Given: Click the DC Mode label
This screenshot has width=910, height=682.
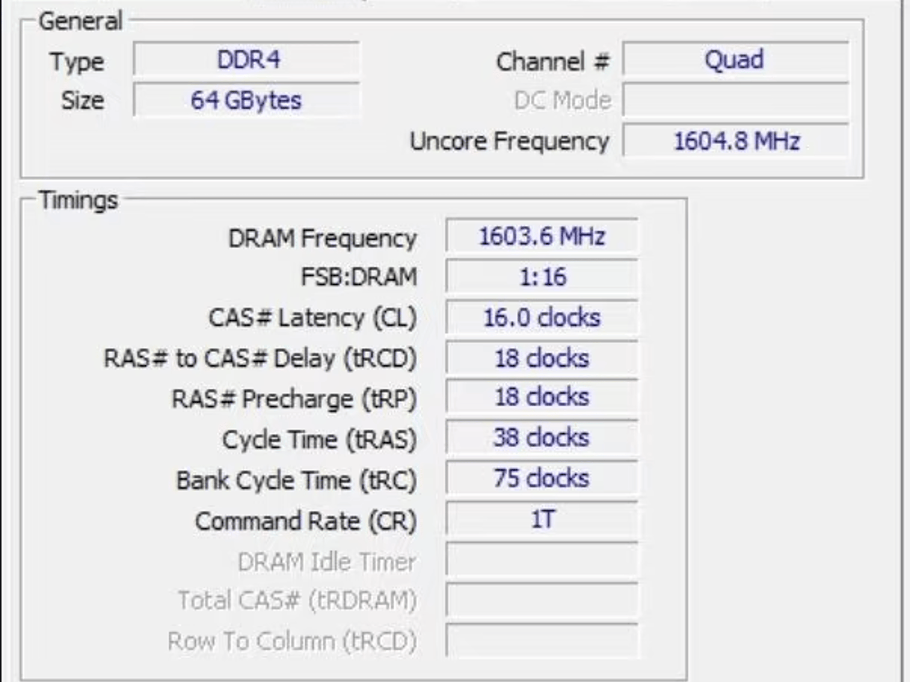Looking at the screenshot, I should pyautogui.click(x=563, y=100).
